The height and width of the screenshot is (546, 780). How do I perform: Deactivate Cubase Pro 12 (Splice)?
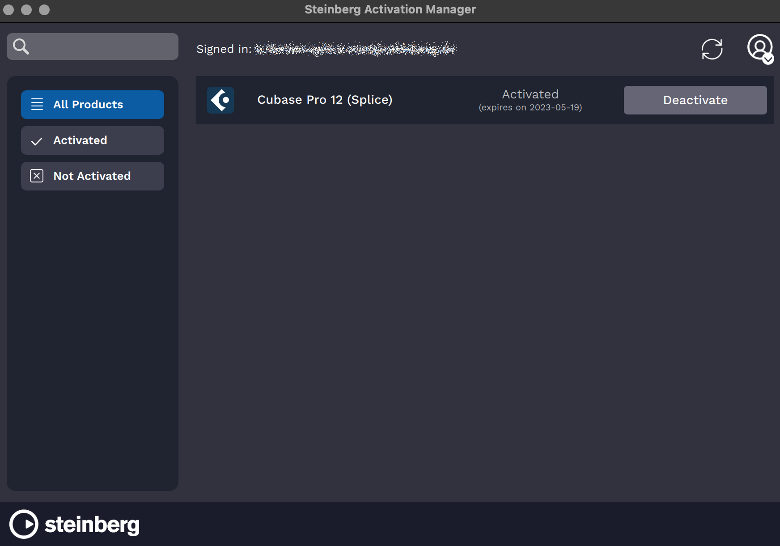(695, 100)
